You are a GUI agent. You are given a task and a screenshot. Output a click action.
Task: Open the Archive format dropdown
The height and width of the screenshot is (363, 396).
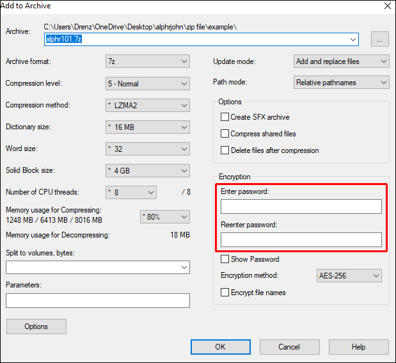148,61
